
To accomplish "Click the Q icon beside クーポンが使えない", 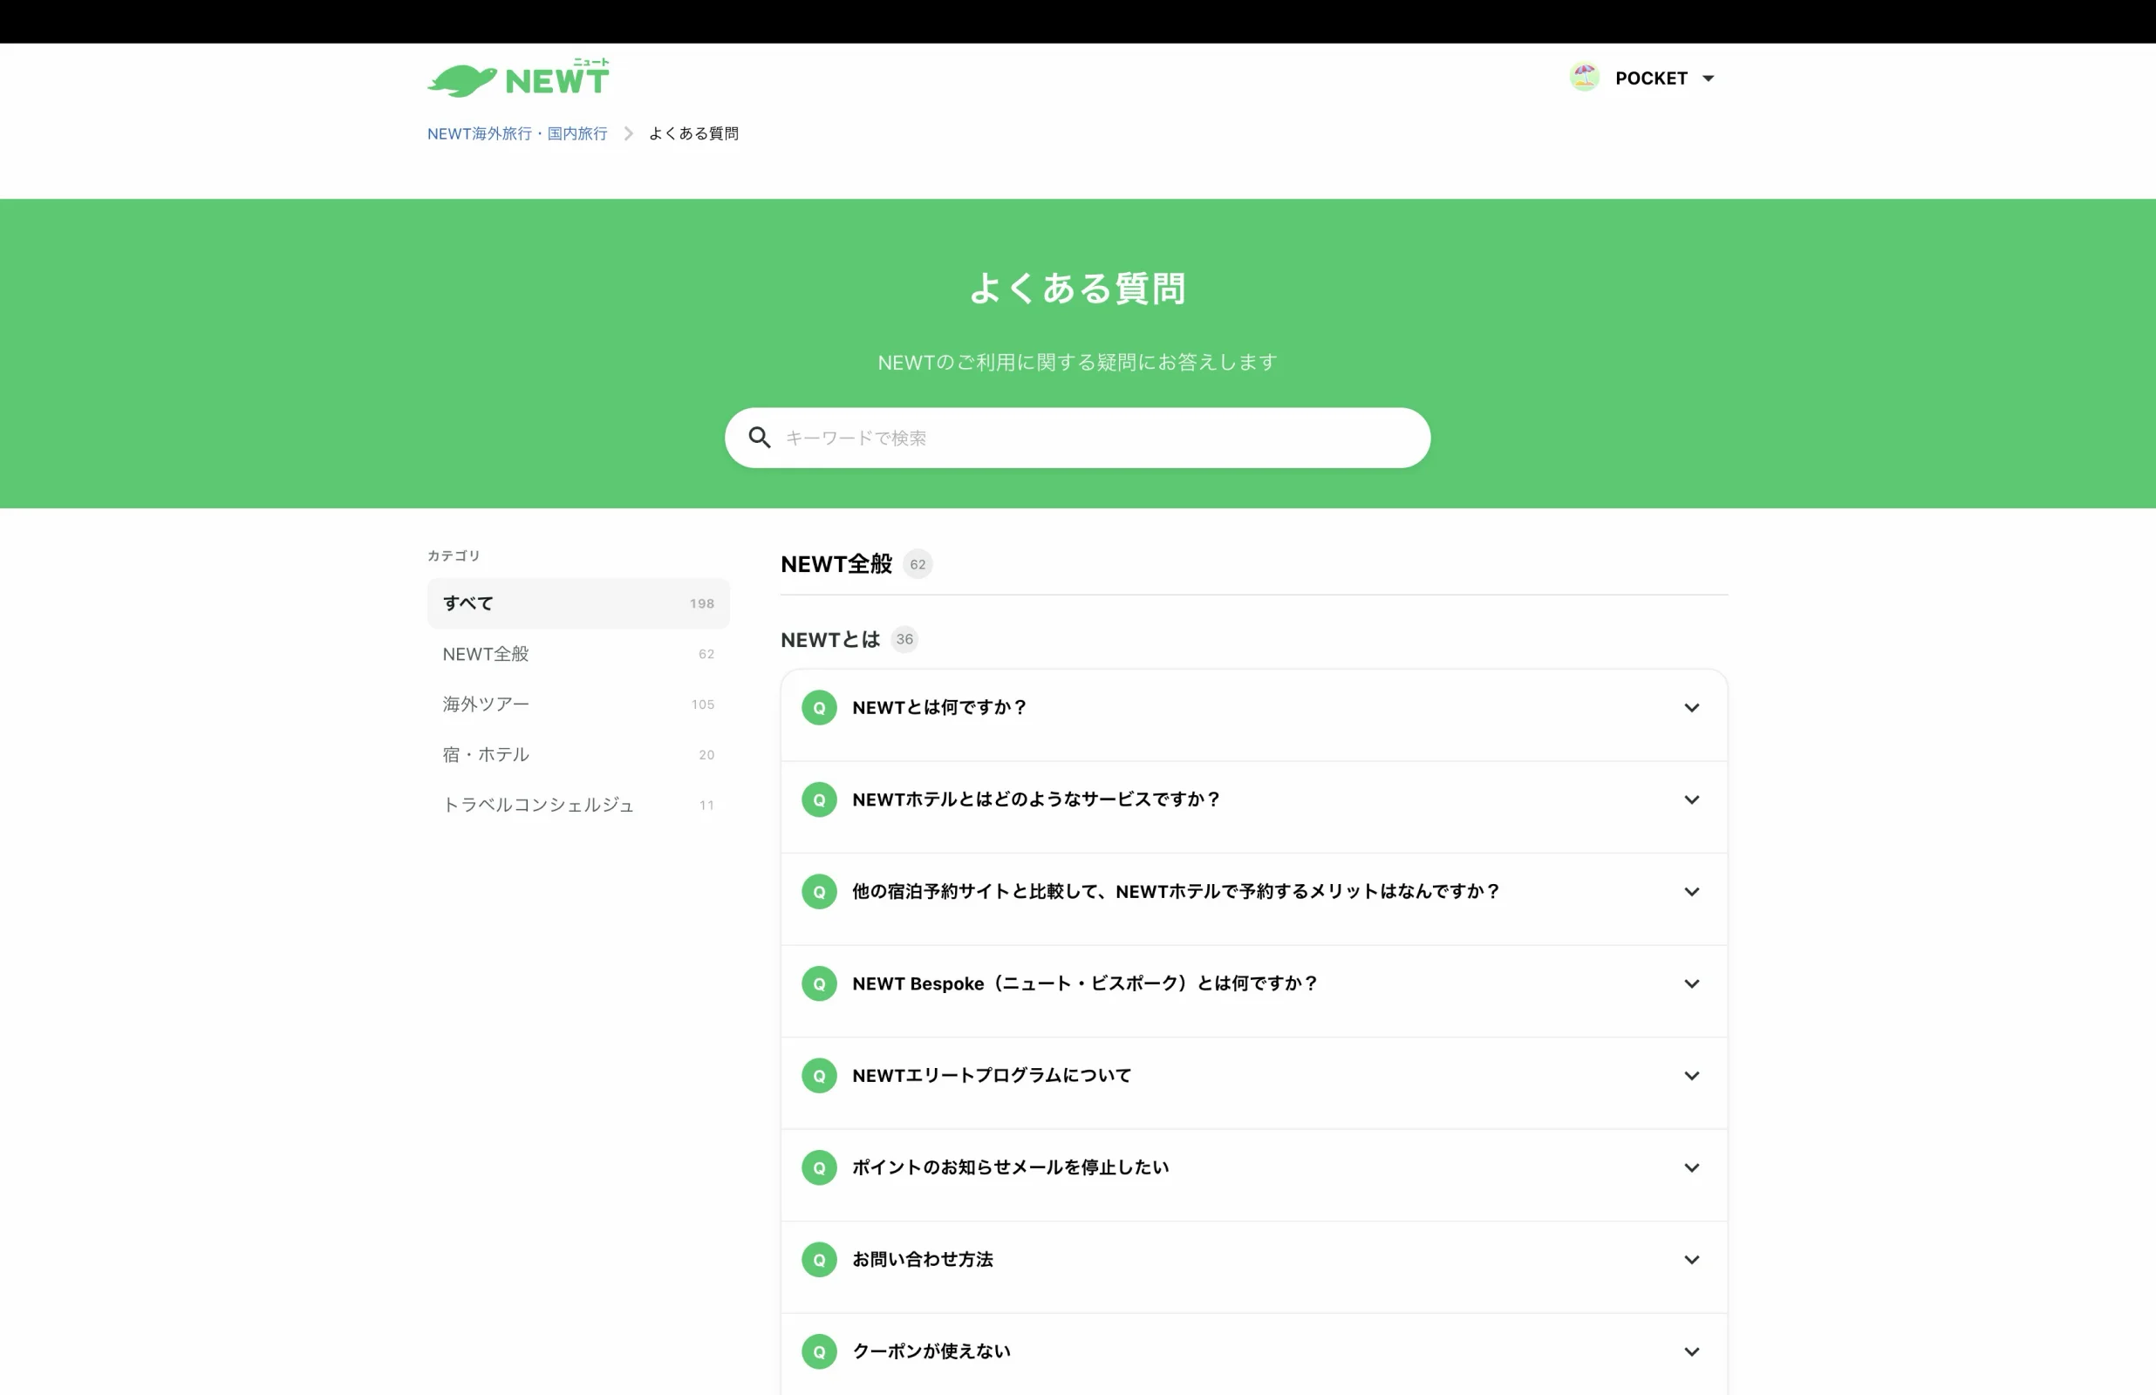I will tap(819, 1352).
